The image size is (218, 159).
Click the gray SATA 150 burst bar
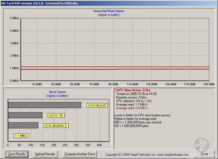[25, 115]
